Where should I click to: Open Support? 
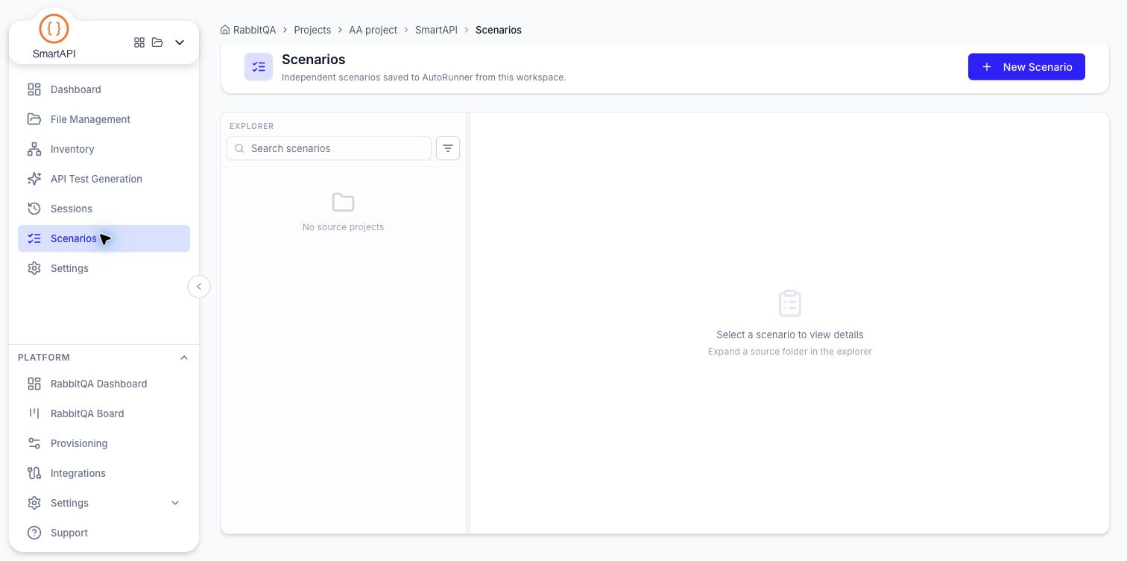point(104,533)
